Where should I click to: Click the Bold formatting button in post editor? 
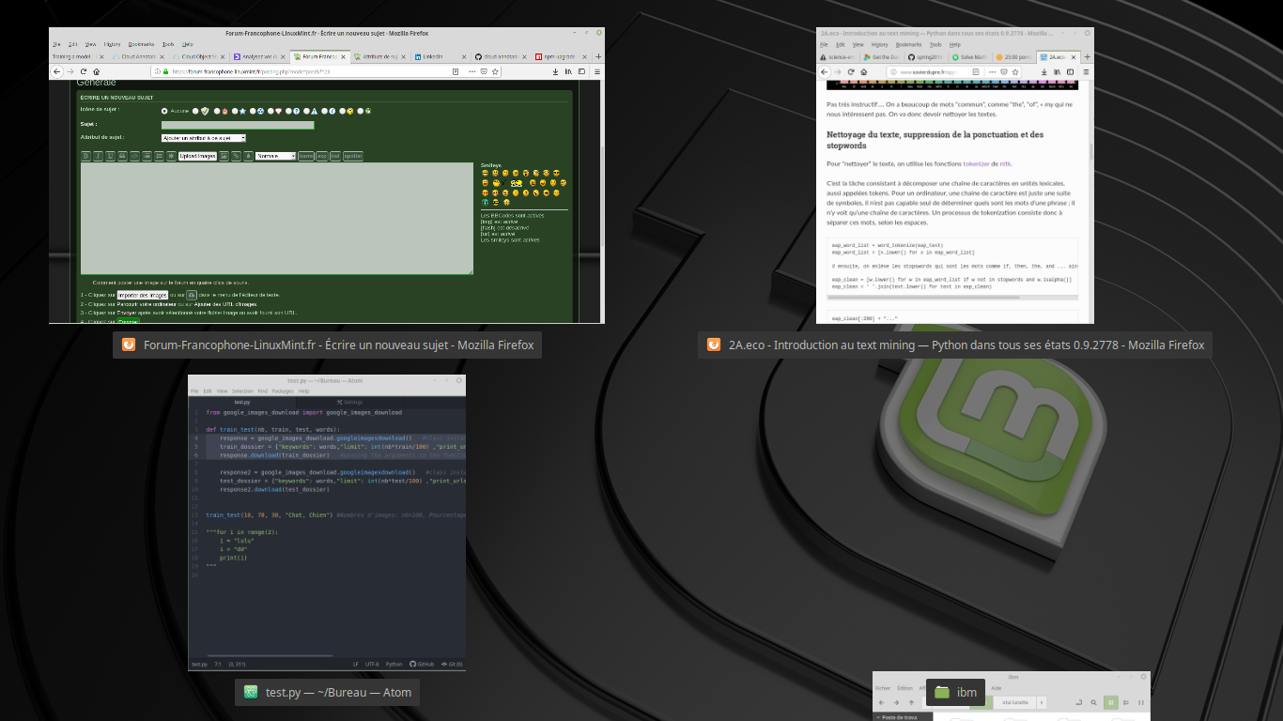(85, 156)
